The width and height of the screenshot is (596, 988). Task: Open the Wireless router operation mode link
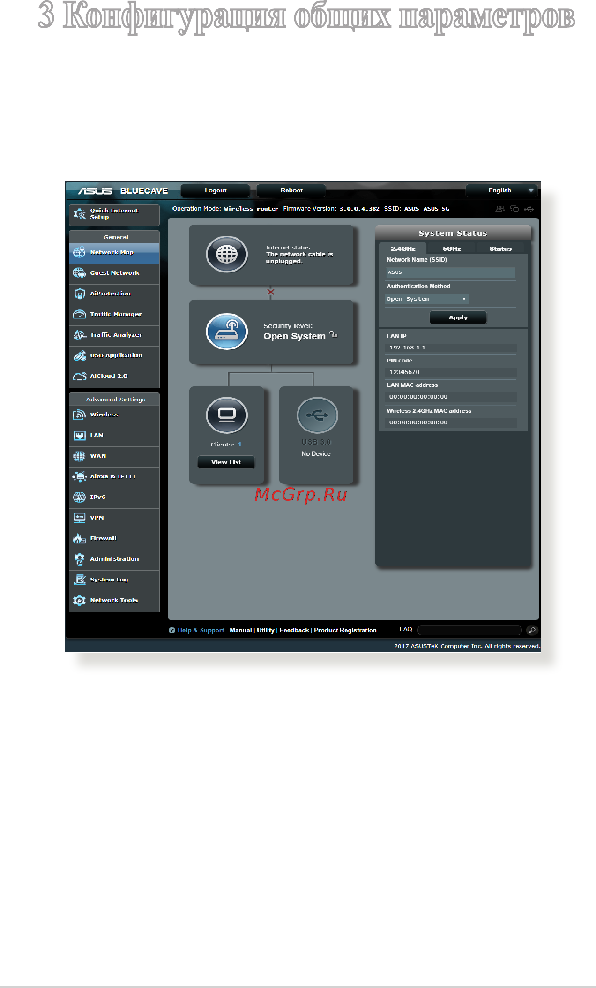coord(251,209)
